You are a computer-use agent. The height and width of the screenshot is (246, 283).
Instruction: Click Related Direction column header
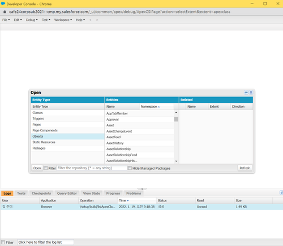point(242,107)
